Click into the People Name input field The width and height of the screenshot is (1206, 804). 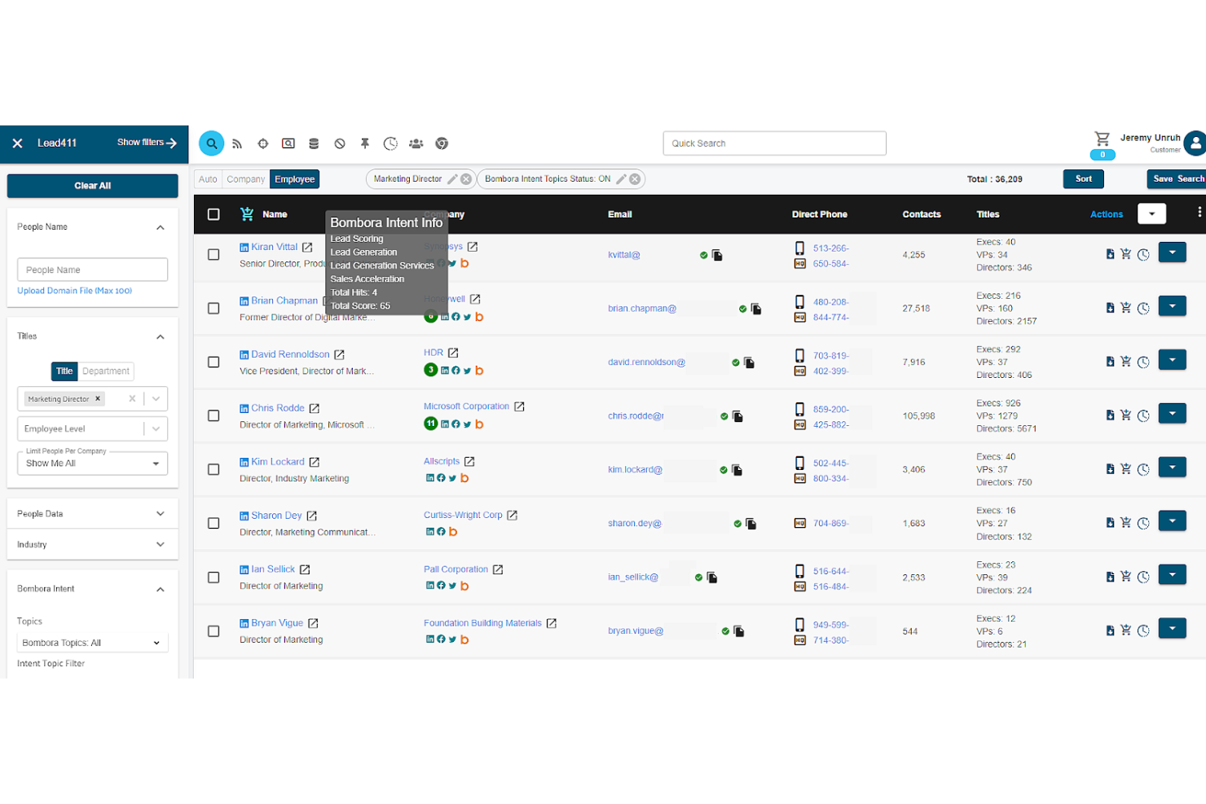(x=92, y=270)
